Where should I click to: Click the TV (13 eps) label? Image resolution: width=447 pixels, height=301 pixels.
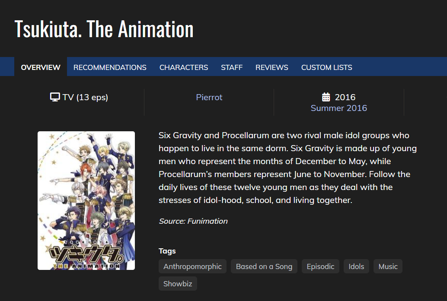pos(85,97)
